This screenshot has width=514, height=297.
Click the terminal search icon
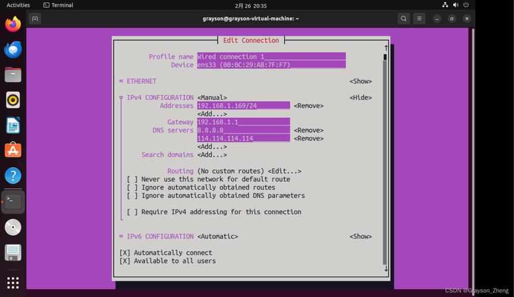[x=403, y=18]
